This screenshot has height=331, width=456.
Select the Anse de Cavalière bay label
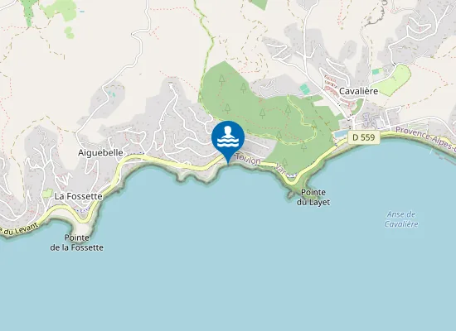coord(401,219)
